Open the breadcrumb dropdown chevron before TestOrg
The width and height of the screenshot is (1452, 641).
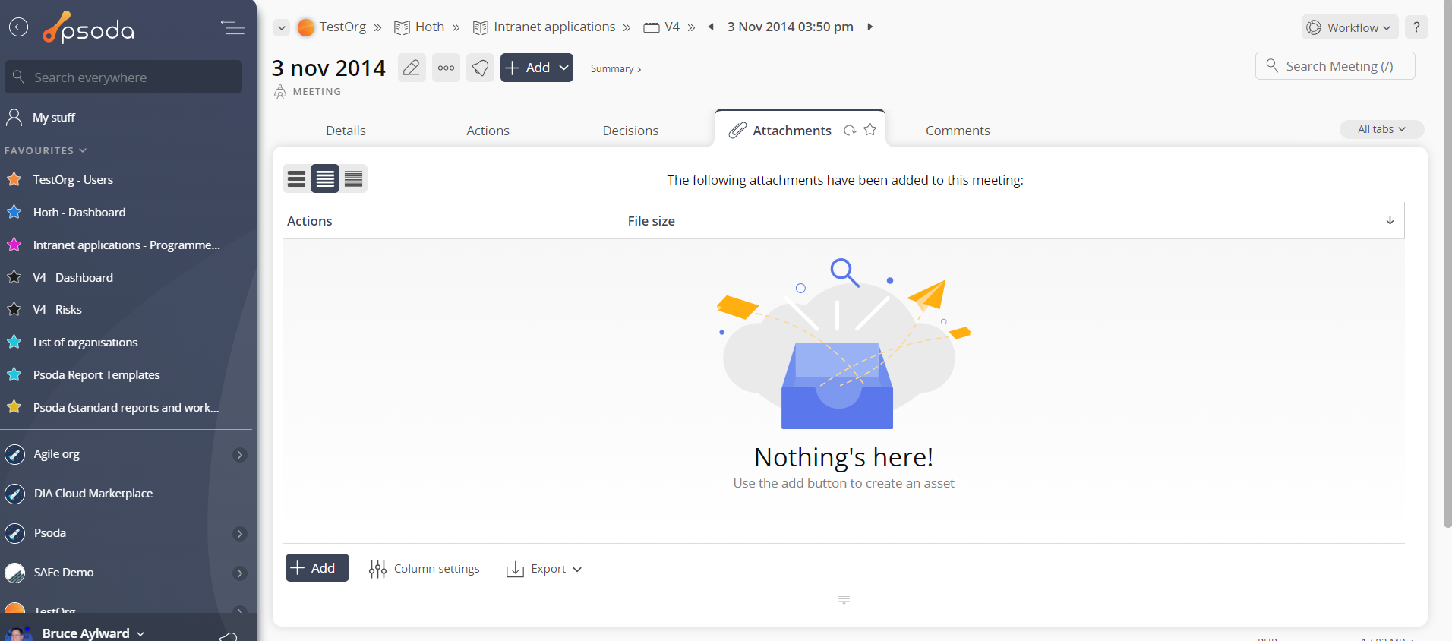point(282,27)
